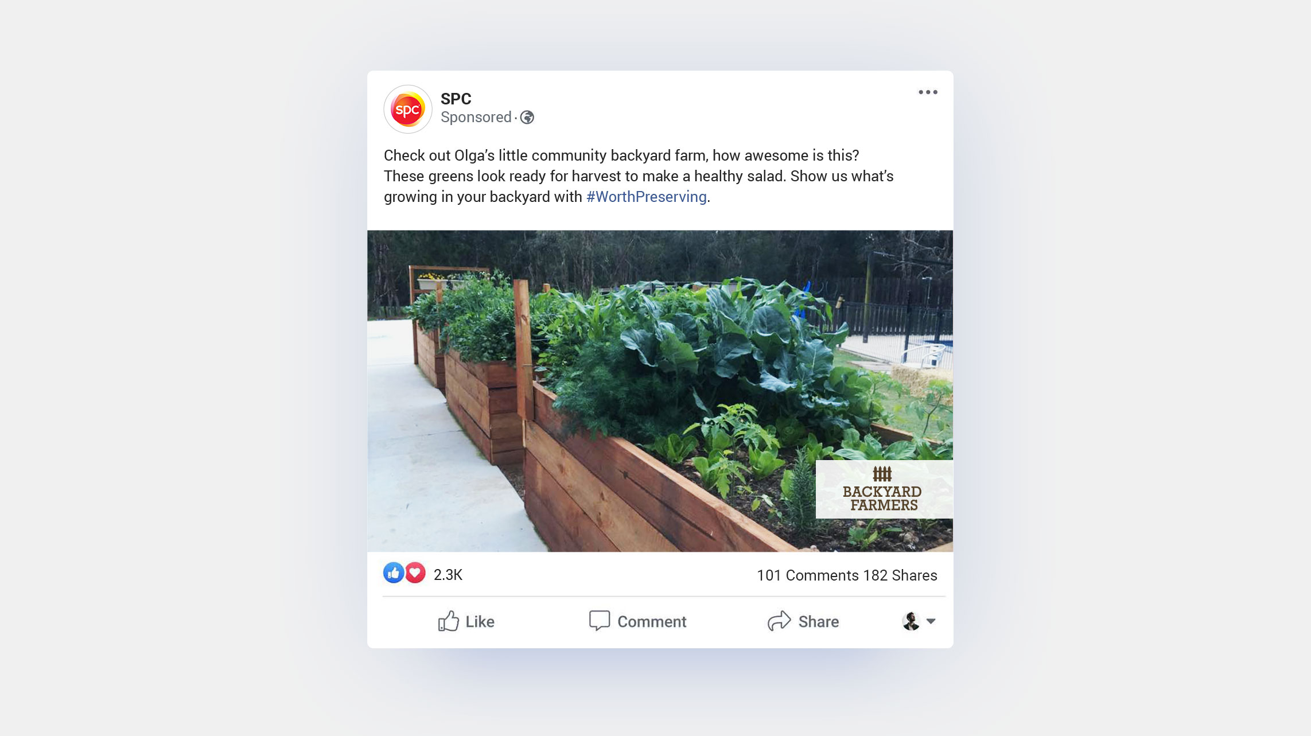Click the Backyard Farmers logo on photo

(x=884, y=489)
